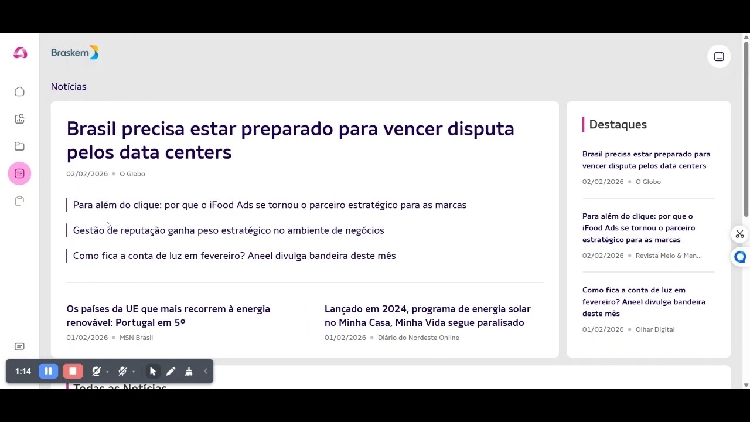This screenshot has height=422, width=750.
Task: Select the highlighted news icon in sidebar
Action: tap(19, 173)
